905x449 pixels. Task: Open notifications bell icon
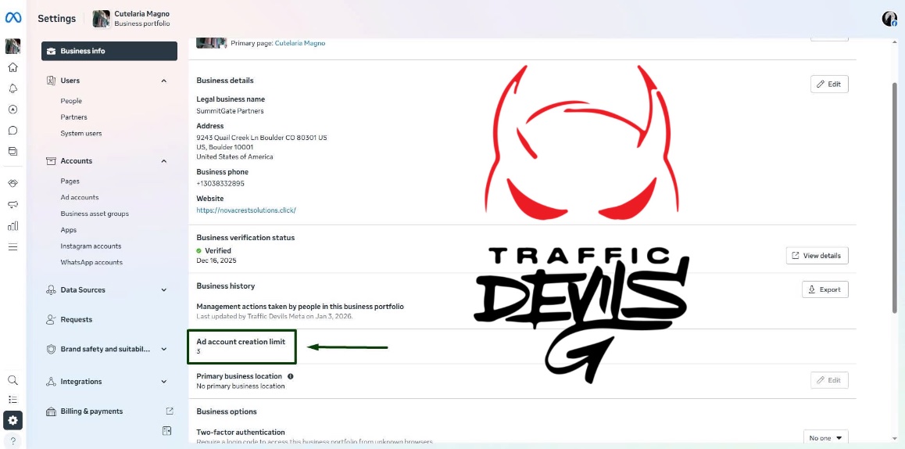[x=13, y=88]
